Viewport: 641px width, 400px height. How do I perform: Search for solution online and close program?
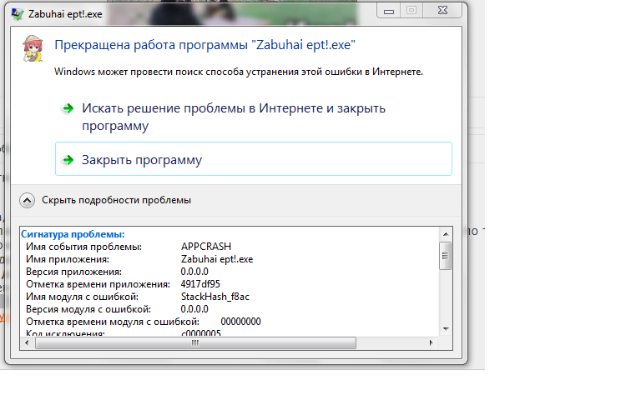point(234,117)
